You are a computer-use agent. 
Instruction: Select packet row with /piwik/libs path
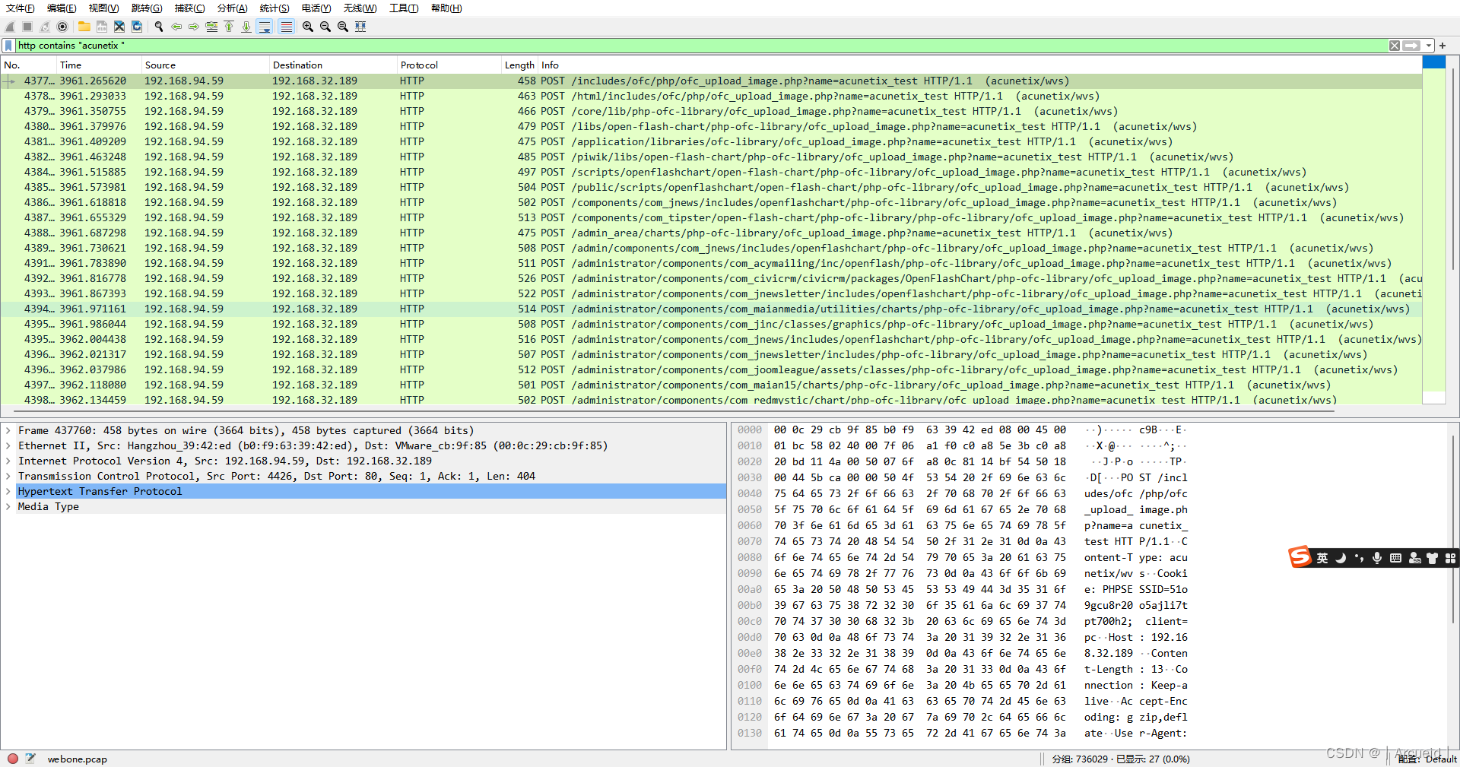tap(711, 157)
